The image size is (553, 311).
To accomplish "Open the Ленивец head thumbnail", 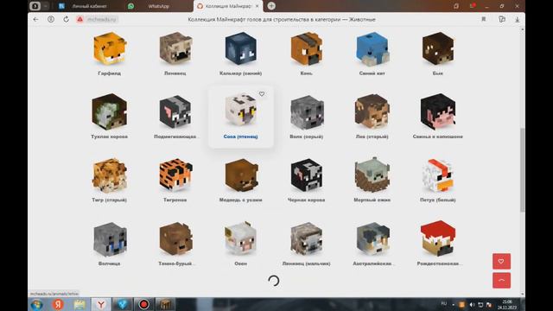I will [175, 48].
